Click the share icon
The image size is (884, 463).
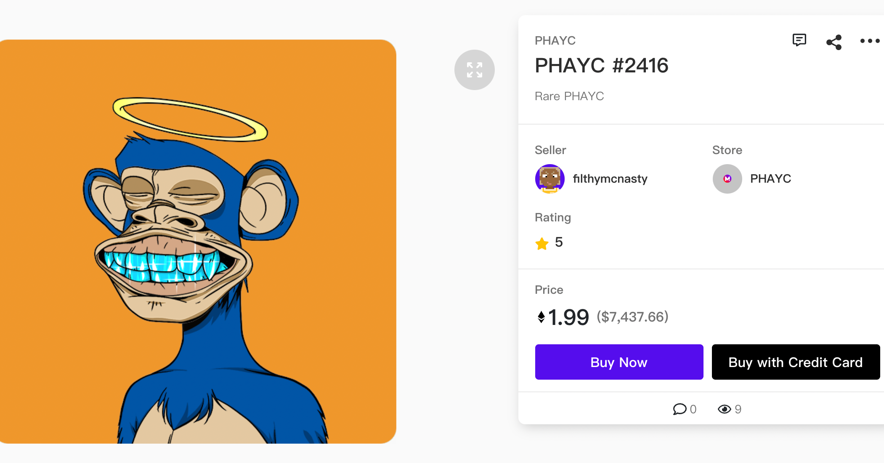click(834, 42)
